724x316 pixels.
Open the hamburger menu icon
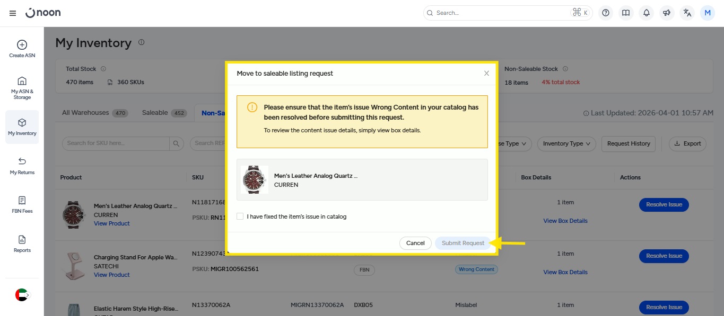point(13,13)
